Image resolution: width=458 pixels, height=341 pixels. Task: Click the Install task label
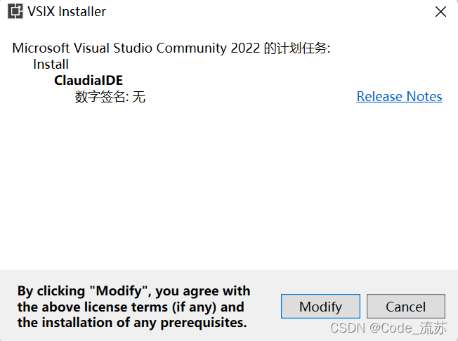51,64
